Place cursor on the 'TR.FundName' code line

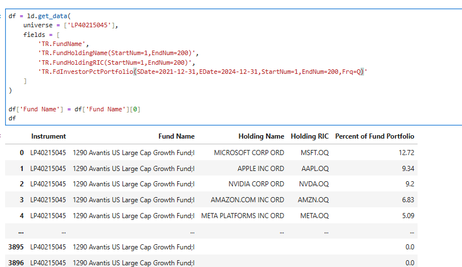tap(63, 44)
